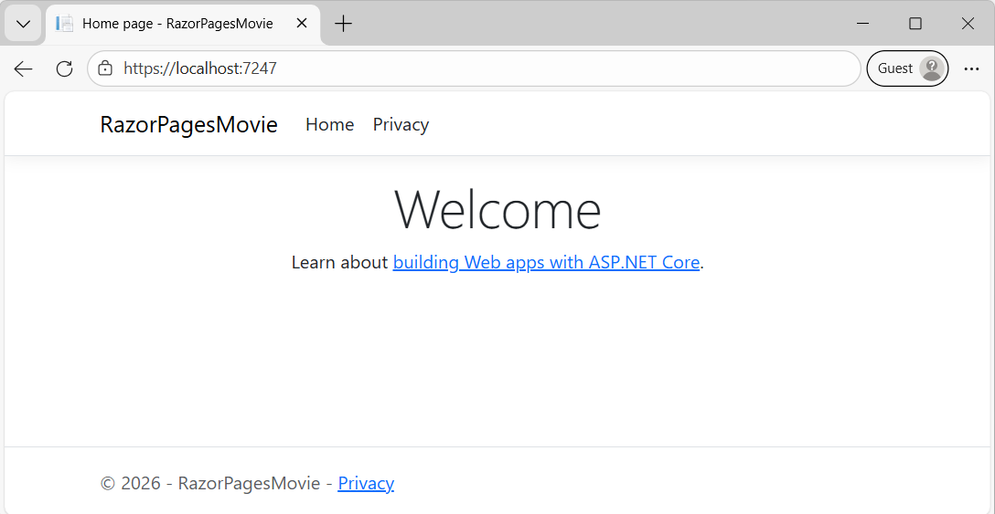Open the tab search dropdown chevron
This screenshot has width=995, height=514.
[x=24, y=24]
